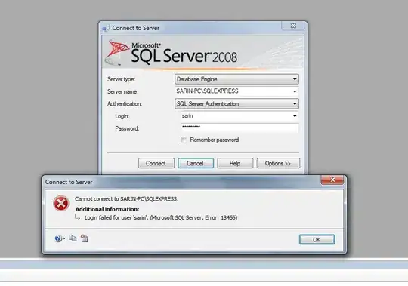This screenshot has height=286, width=408.
Task: Expand the Login dropdown arrow
Action: [295, 116]
